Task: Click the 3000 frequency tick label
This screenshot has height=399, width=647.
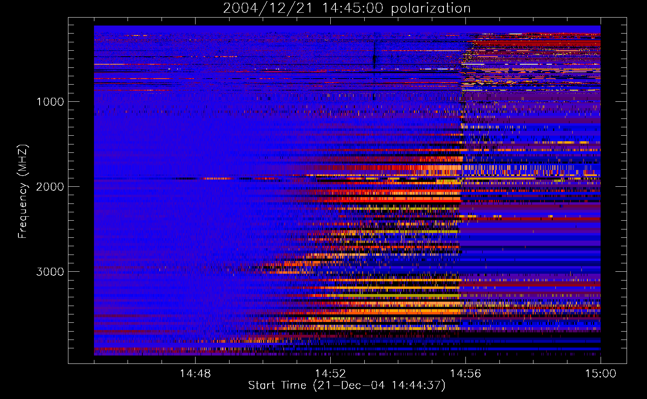Action: [x=50, y=272]
